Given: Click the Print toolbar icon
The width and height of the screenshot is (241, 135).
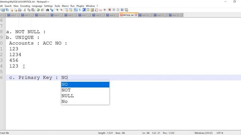Looking at the screenshot, I should [20, 10].
